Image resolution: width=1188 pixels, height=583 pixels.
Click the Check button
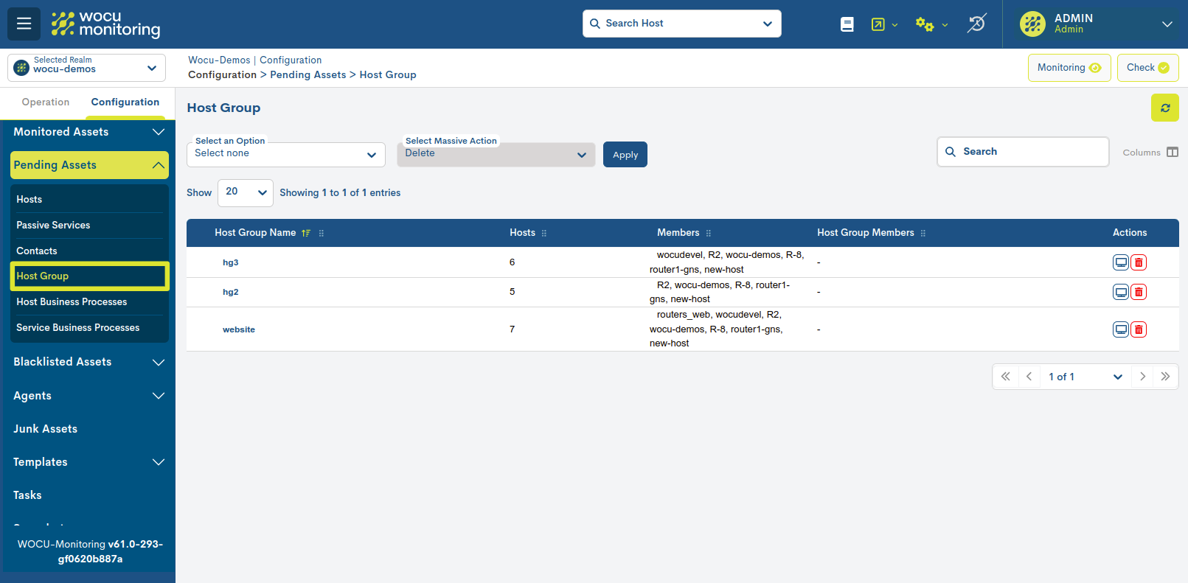(x=1147, y=68)
